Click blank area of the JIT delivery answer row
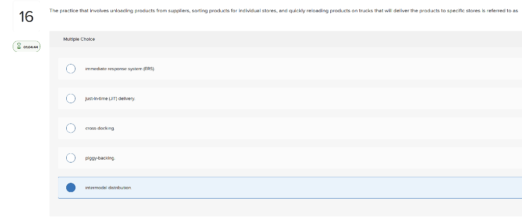Image resolution: width=522 pixels, height=222 pixels. pos(326,99)
